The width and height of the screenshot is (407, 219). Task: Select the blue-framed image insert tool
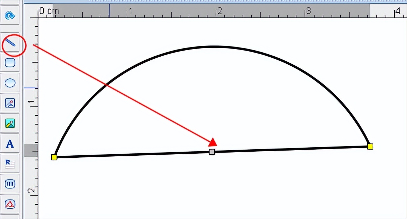(10, 103)
